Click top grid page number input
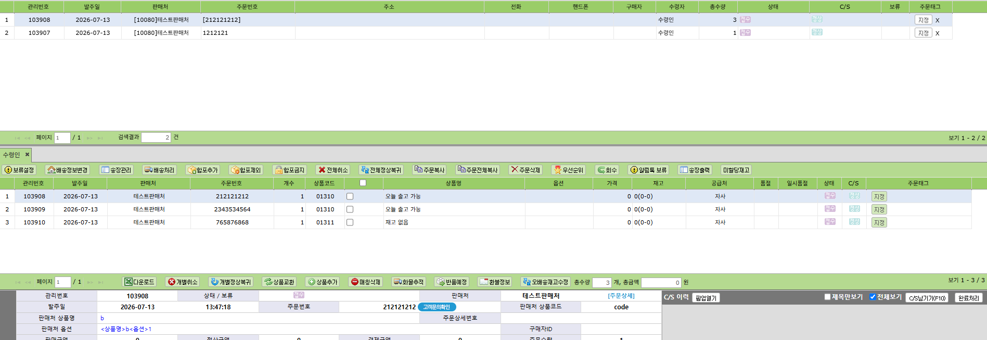The image size is (987, 340). pos(62,137)
